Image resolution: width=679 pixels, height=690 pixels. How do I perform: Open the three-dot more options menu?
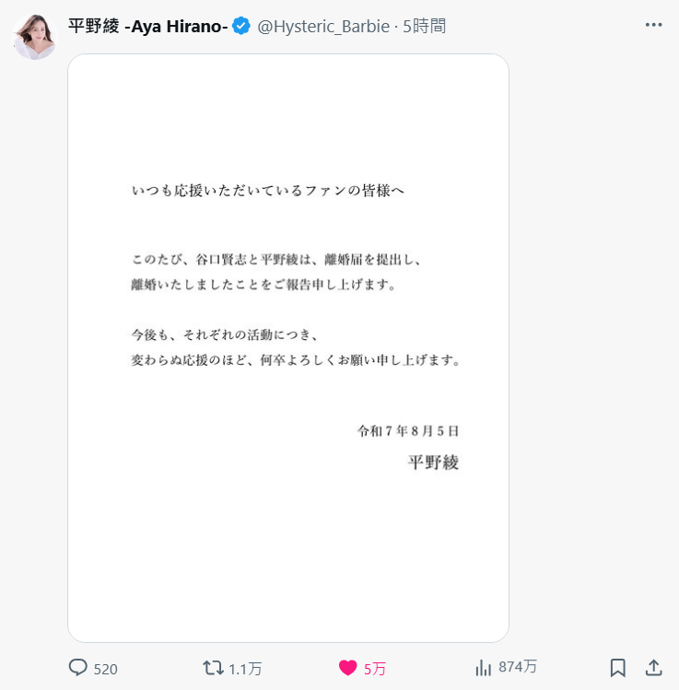653,25
